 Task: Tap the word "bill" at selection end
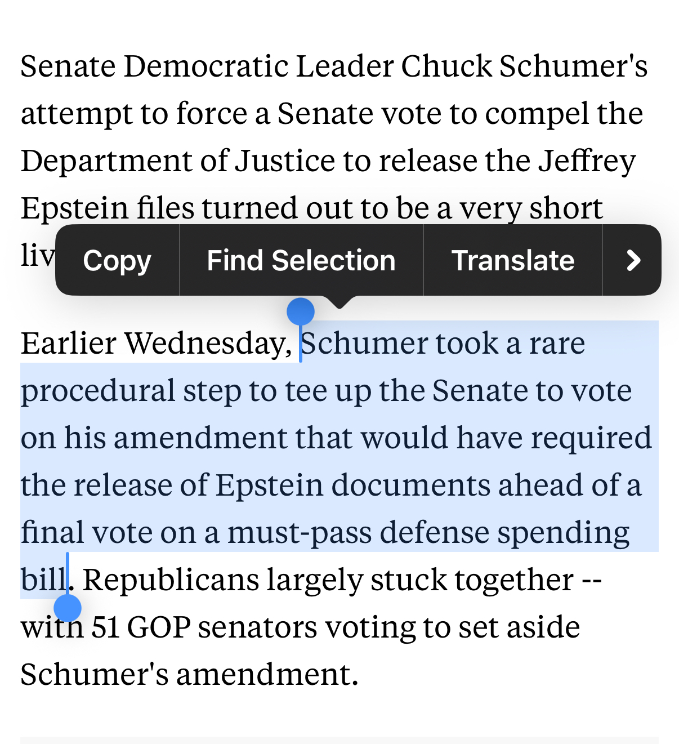click(x=43, y=580)
